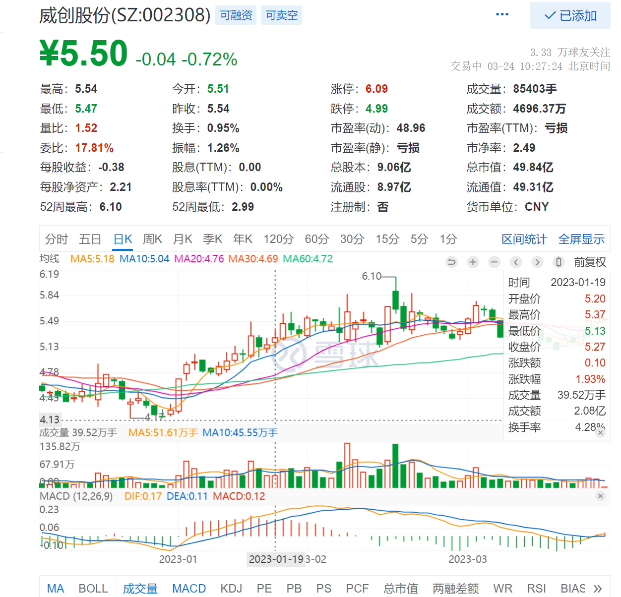Click the 可融资 tag

pyautogui.click(x=236, y=15)
